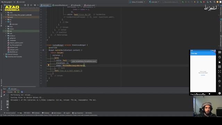Open the Terminal tool window

pos(45,113)
